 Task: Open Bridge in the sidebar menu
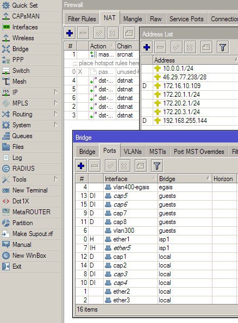pyautogui.click(x=31, y=49)
